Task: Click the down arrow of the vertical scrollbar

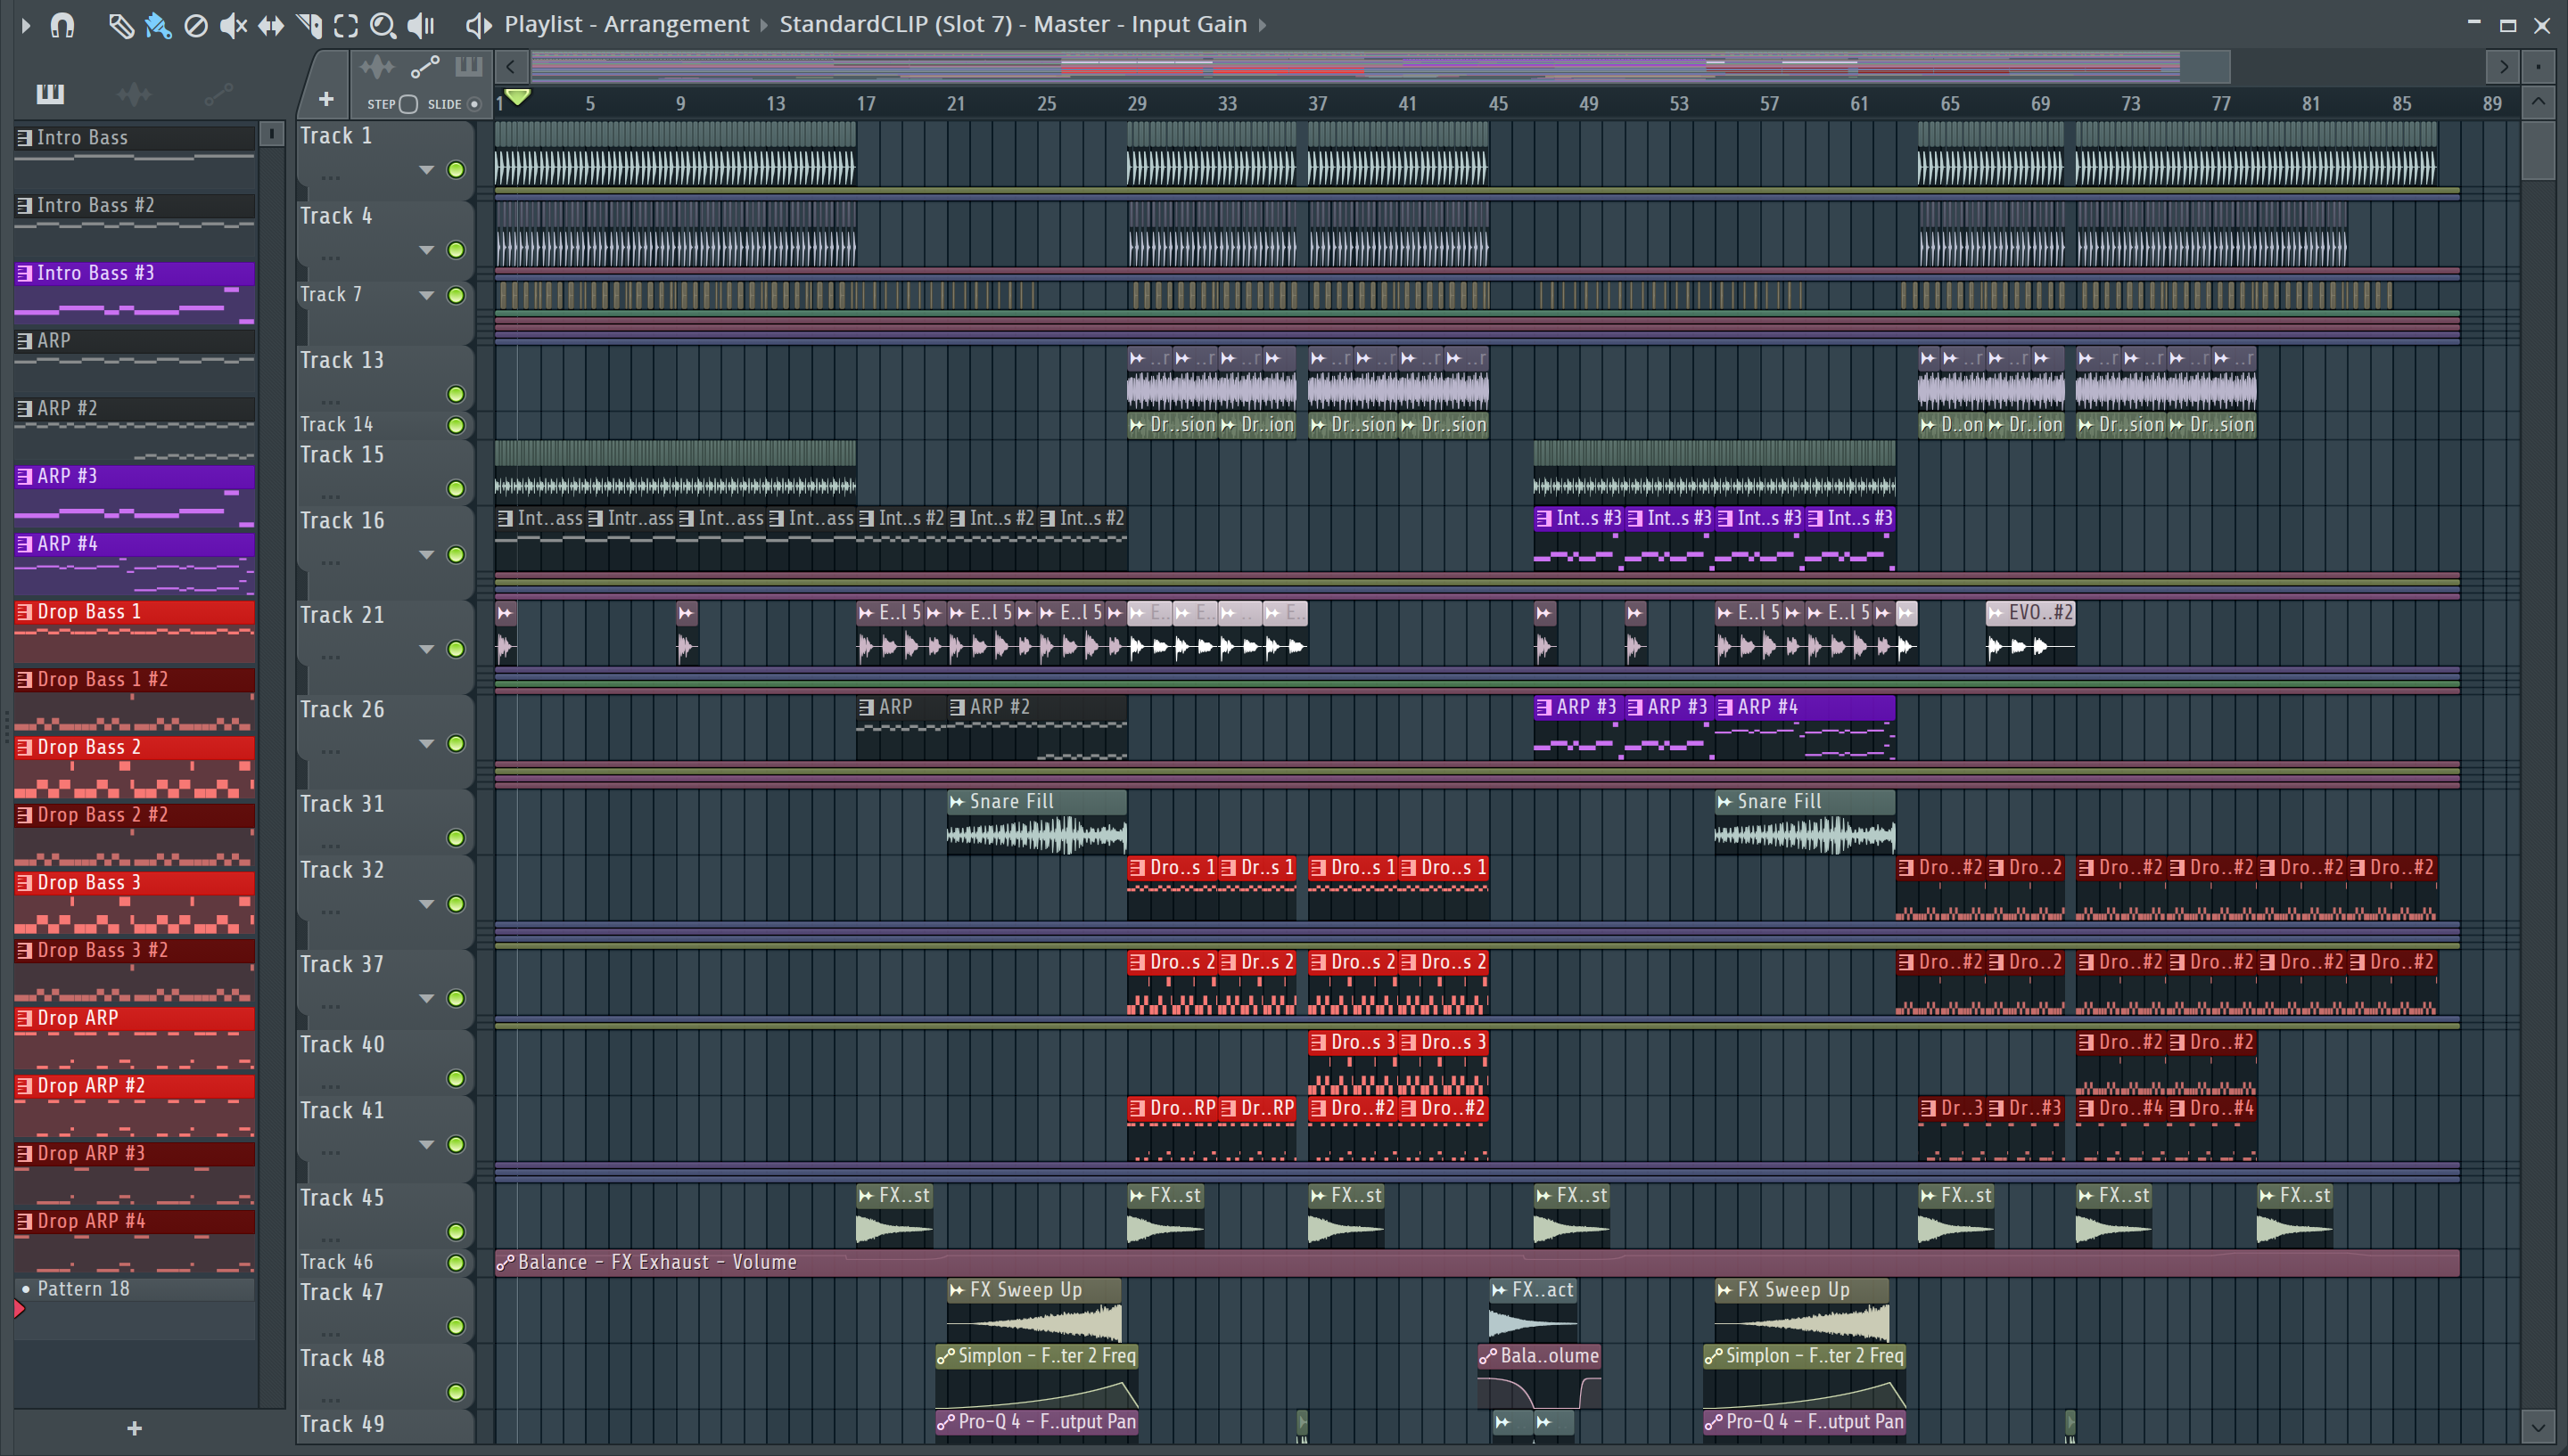Action: 2538,1426
